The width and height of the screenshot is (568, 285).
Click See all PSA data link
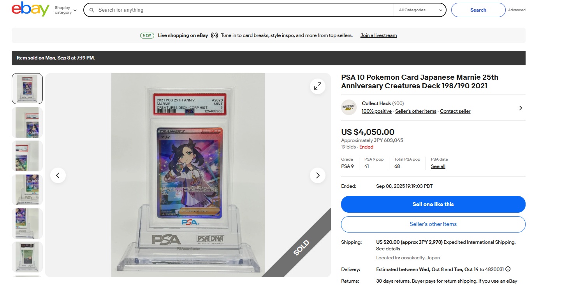click(x=438, y=166)
